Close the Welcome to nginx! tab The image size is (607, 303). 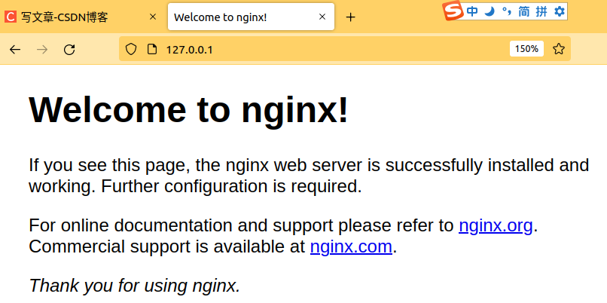click(x=322, y=17)
